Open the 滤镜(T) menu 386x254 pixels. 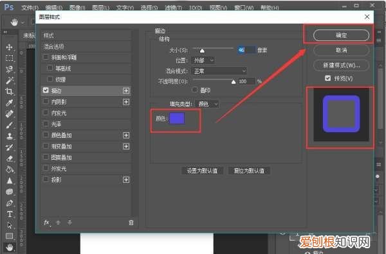click(173, 8)
